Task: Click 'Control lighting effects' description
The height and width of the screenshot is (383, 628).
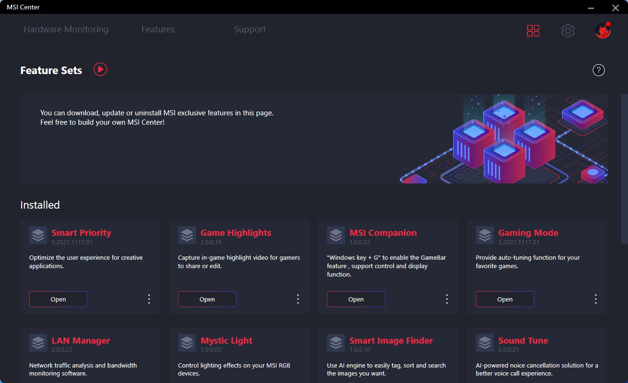Action: coord(234,369)
